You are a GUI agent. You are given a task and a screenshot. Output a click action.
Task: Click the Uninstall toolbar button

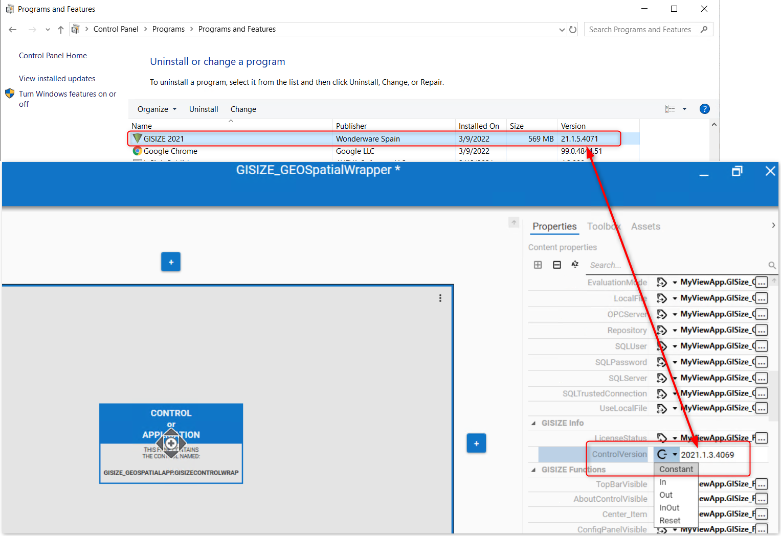click(x=204, y=109)
